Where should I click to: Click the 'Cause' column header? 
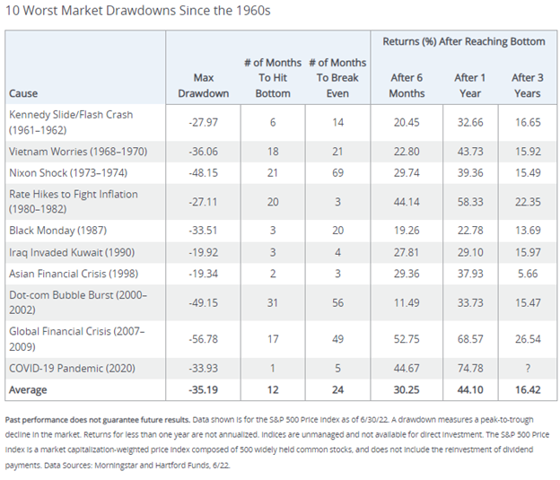[23, 93]
